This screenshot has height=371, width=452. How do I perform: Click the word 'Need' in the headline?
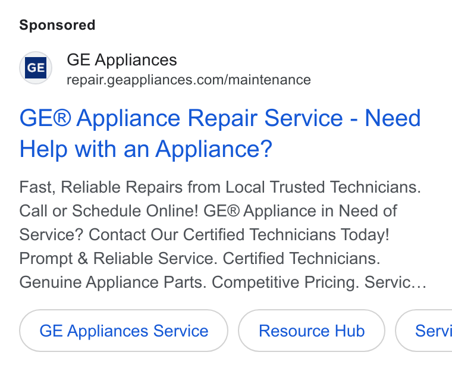coord(393,118)
